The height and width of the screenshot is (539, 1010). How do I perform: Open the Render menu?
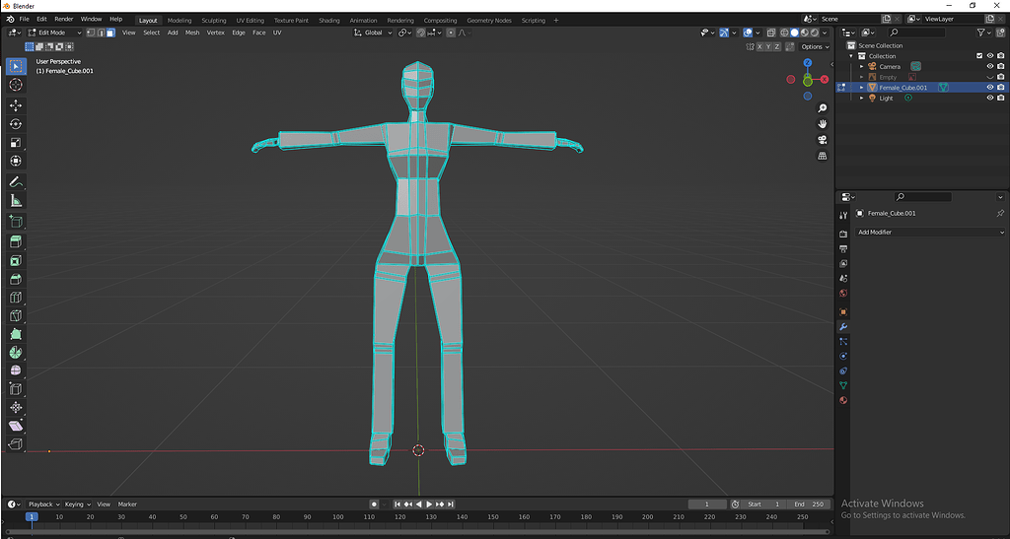(64, 20)
